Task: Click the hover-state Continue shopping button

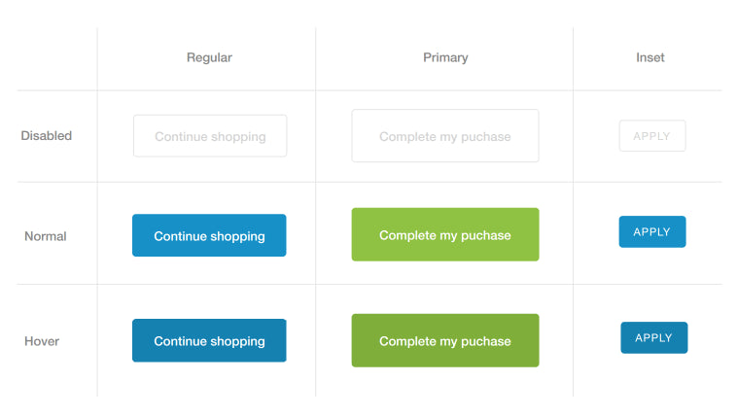Action: pos(209,340)
